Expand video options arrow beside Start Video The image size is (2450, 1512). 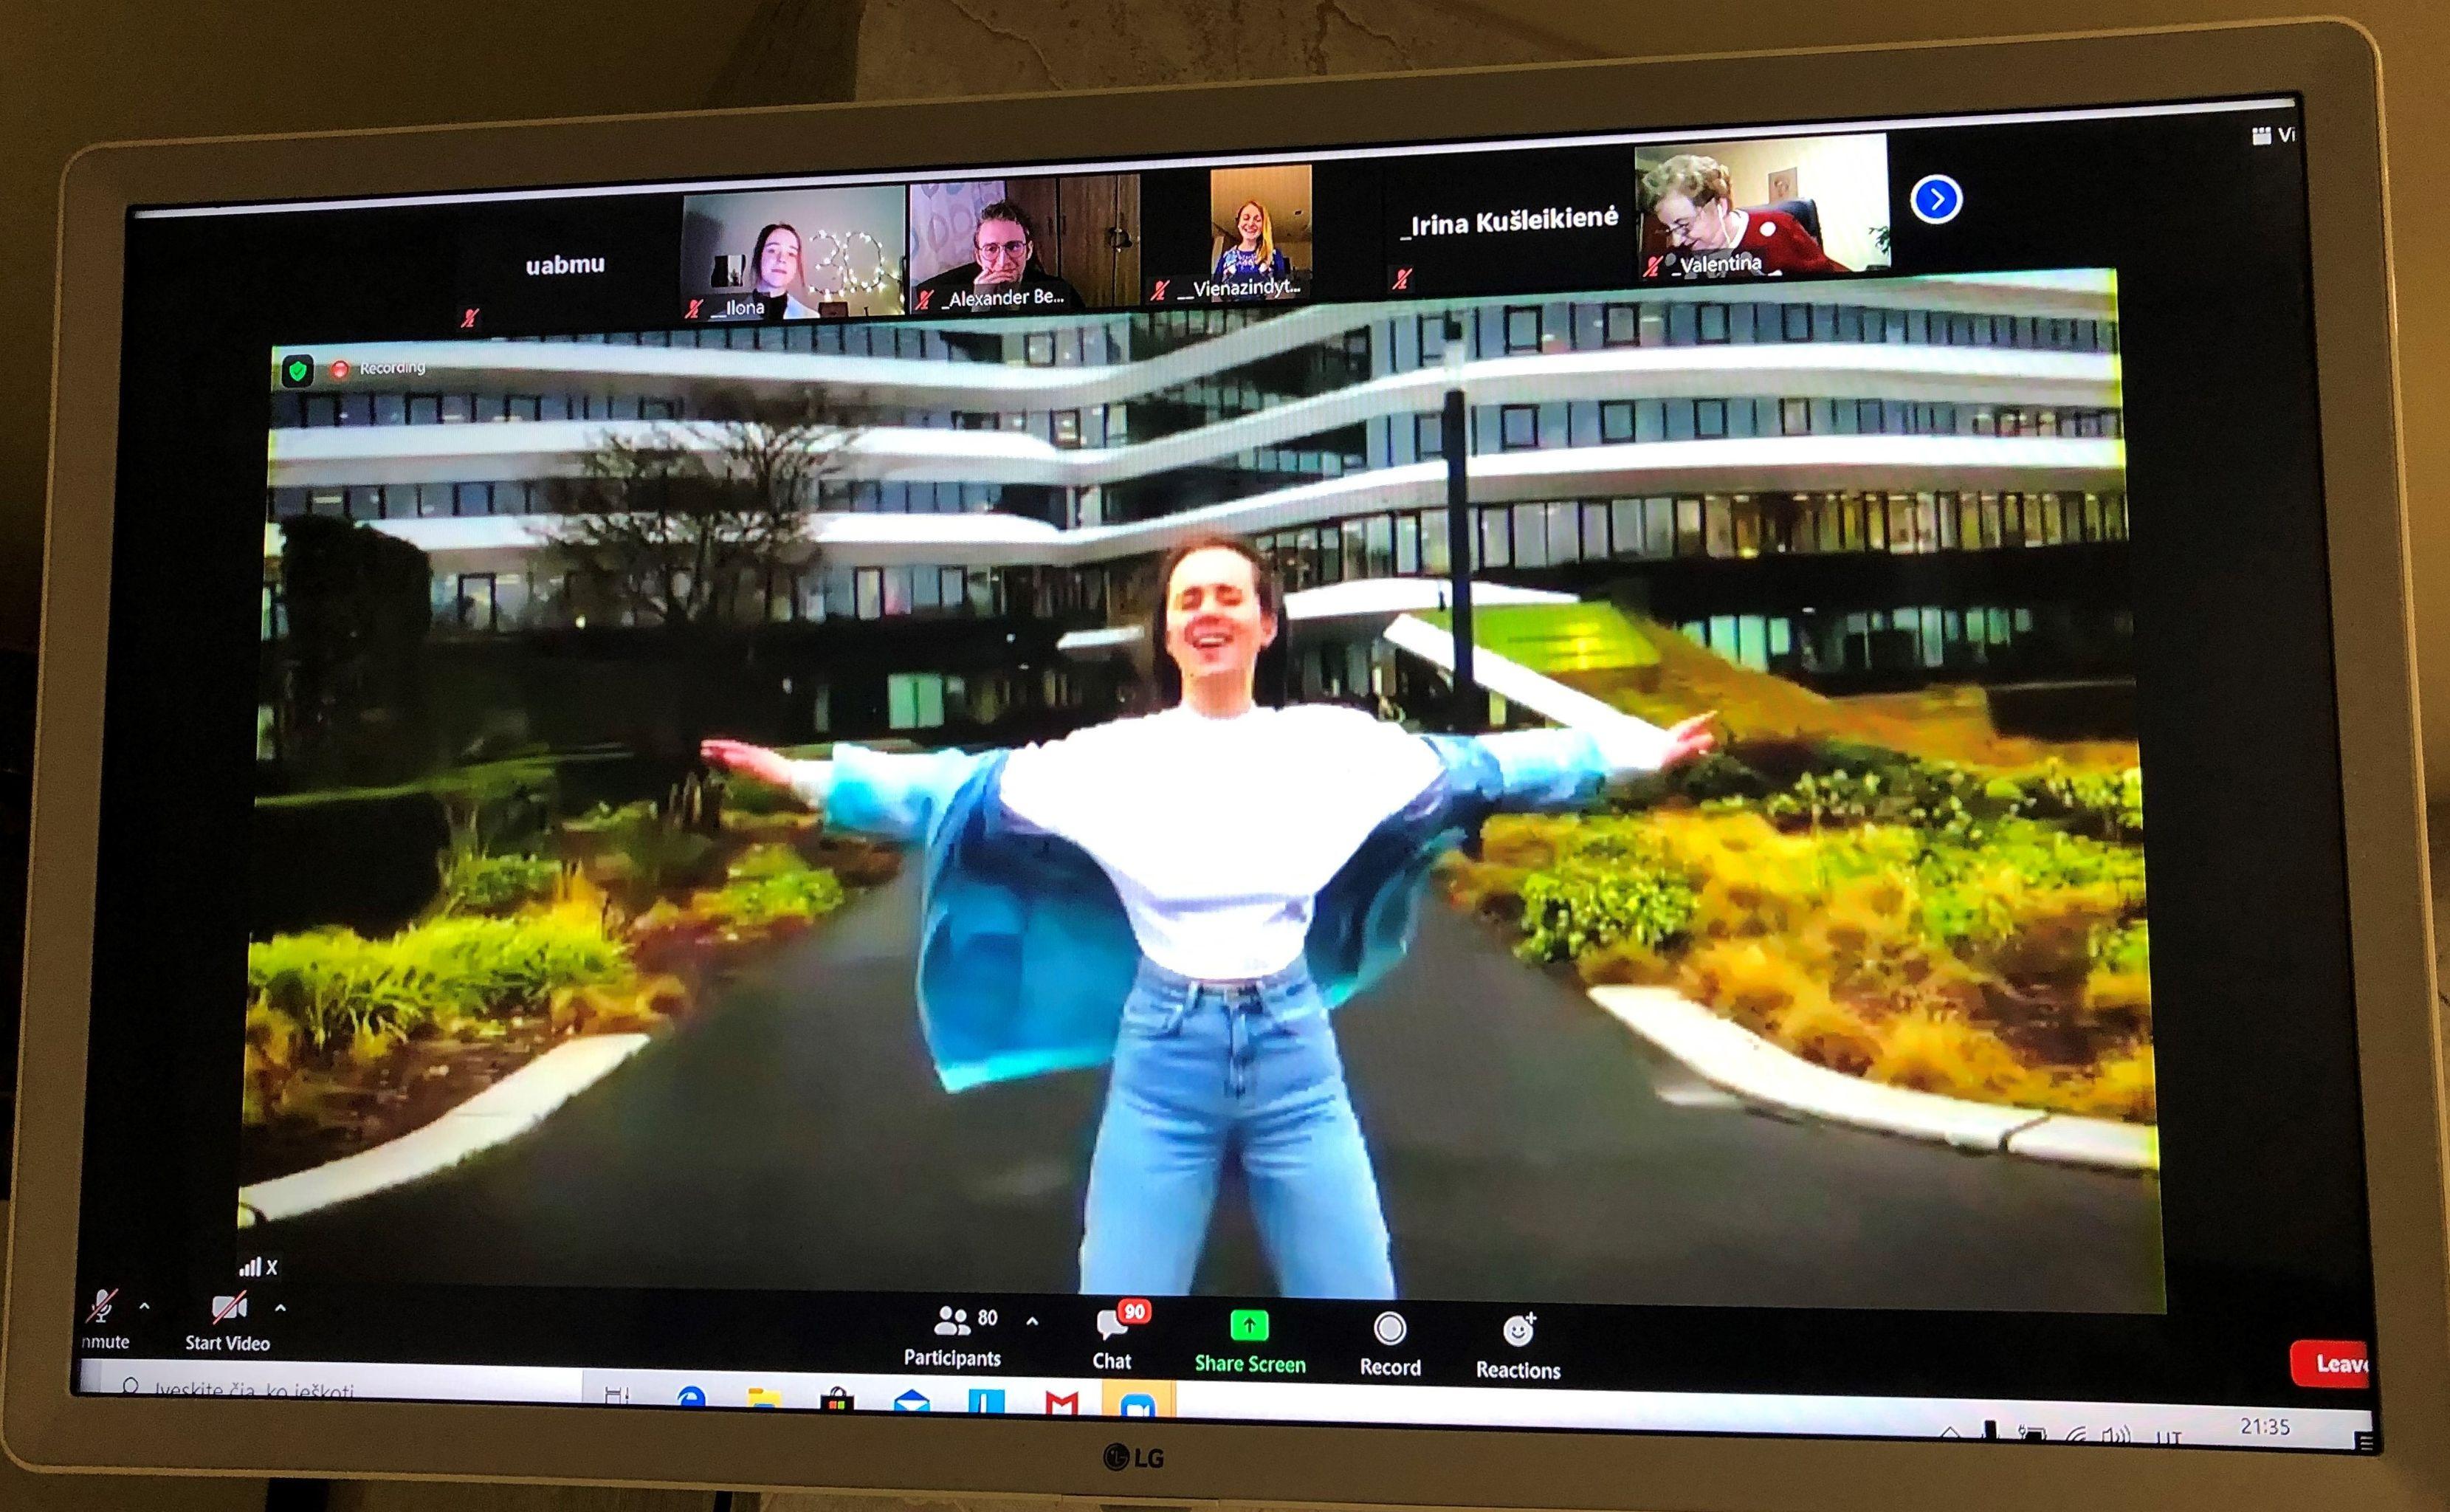tap(281, 1307)
